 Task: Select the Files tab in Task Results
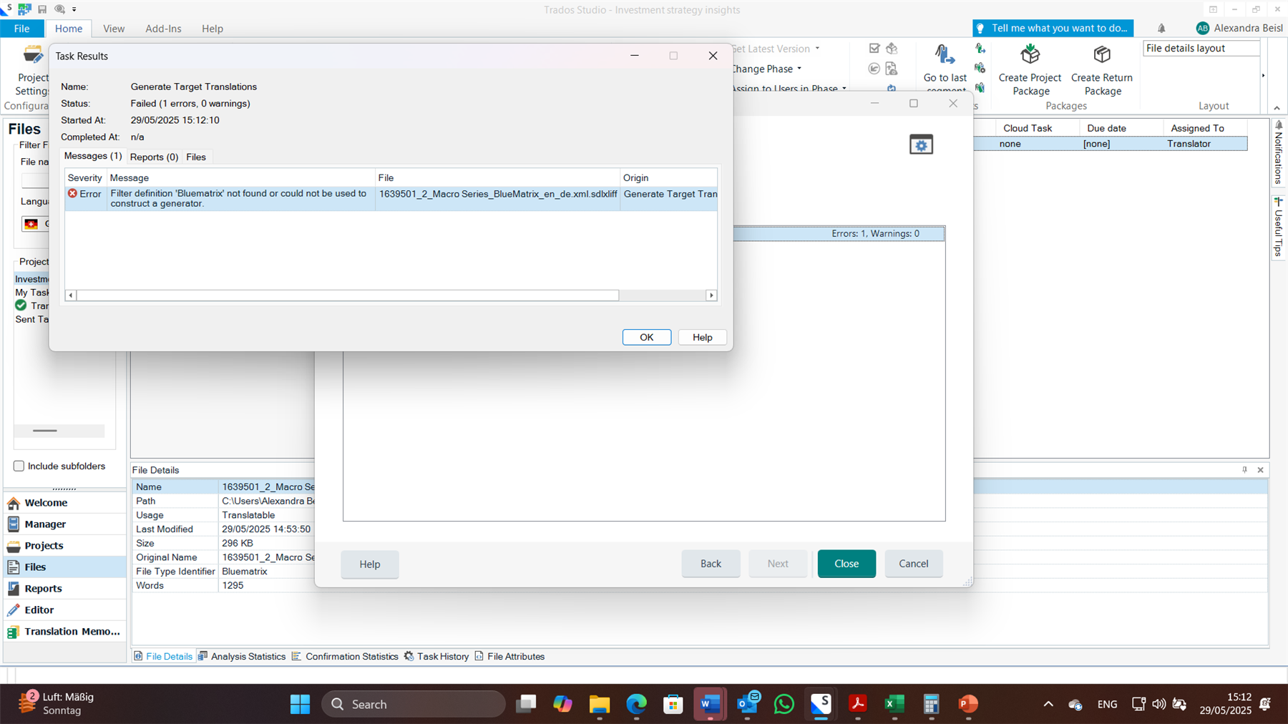click(x=196, y=157)
